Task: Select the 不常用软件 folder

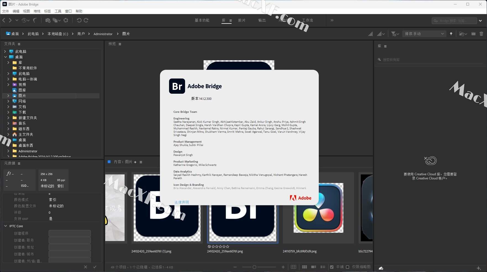Action: click(x=28, y=68)
